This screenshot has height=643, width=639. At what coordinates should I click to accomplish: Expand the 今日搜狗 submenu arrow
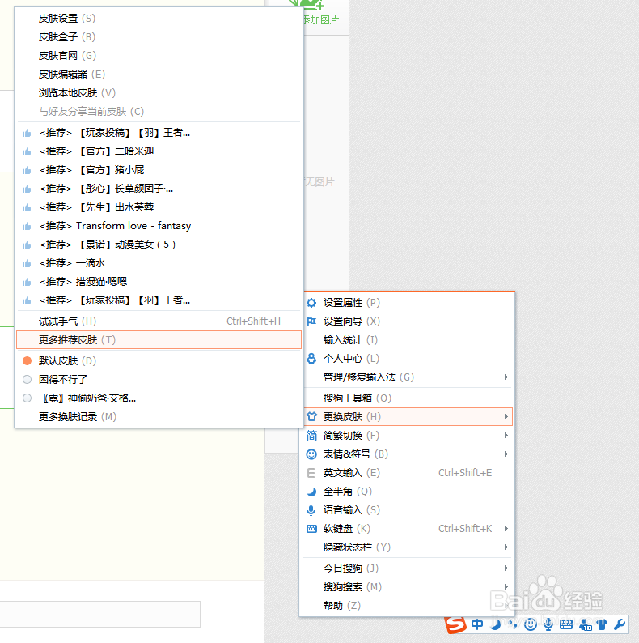[x=506, y=568]
